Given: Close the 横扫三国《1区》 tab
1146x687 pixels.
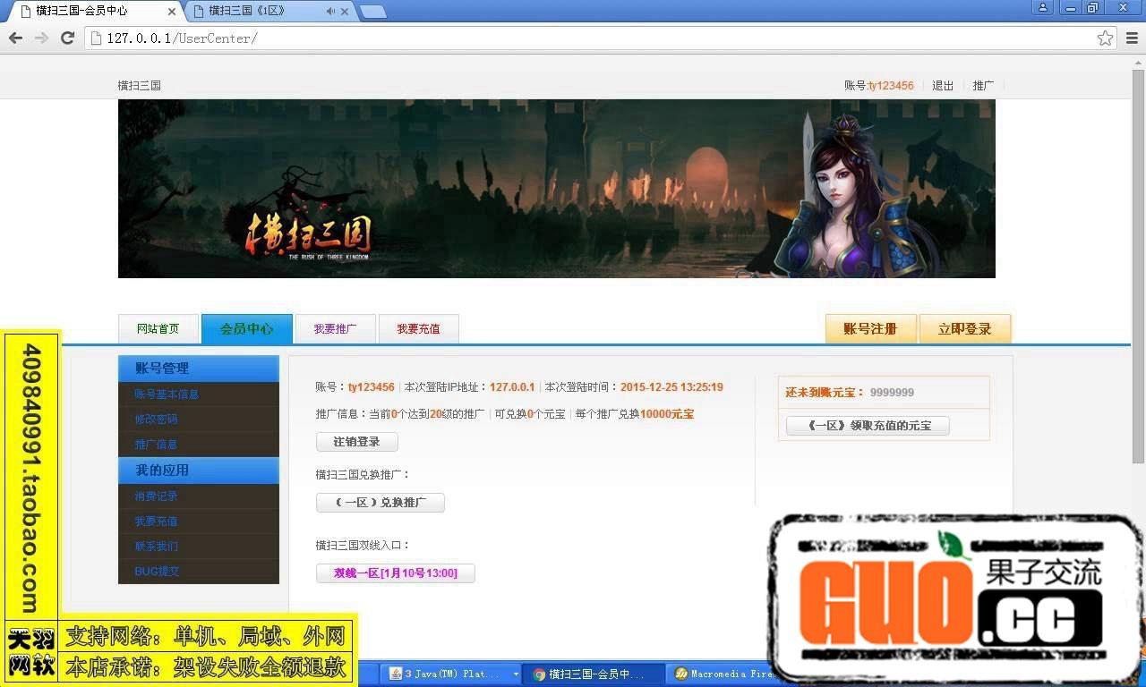Looking at the screenshot, I should point(344,11).
